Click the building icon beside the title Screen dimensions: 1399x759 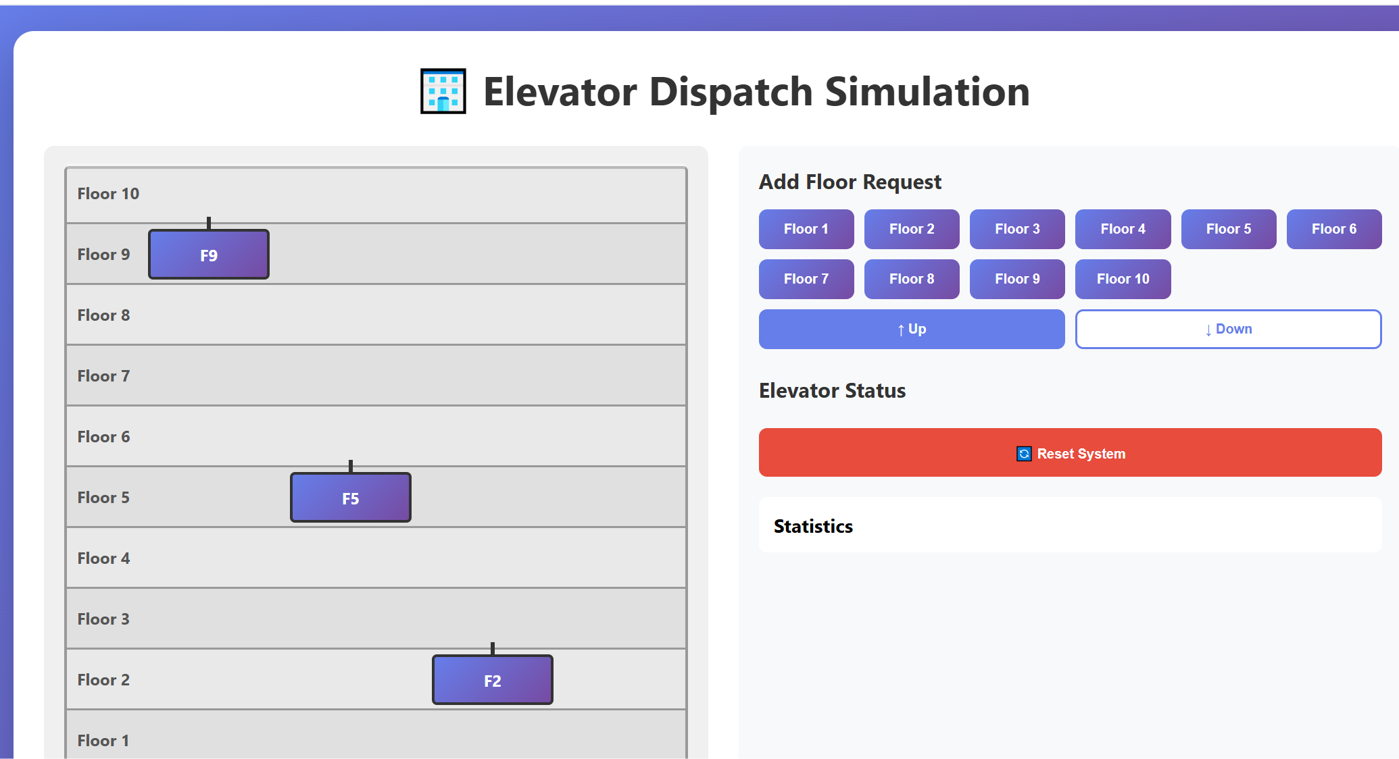click(443, 91)
